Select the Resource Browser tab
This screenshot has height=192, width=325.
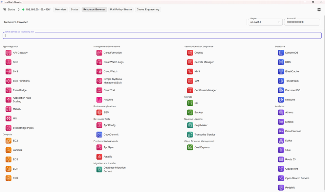pos(94,9)
